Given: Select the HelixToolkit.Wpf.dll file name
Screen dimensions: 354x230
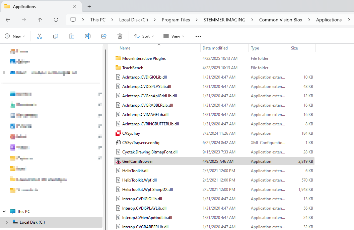Looking at the screenshot, I should coord(139,180).
